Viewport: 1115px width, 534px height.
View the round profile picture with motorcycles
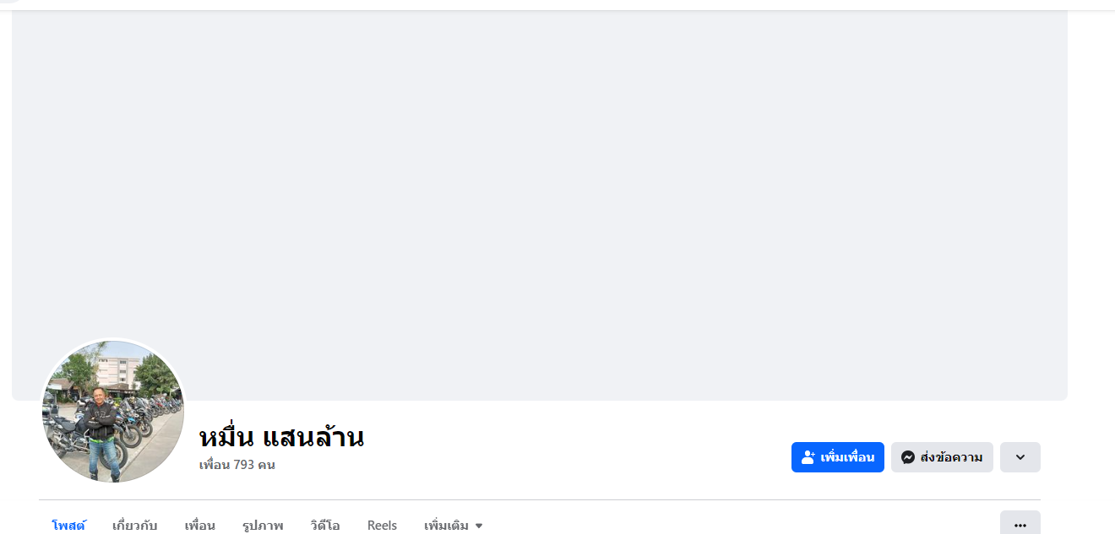(113, 412)
